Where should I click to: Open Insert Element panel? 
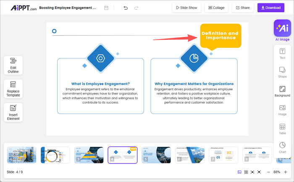click(13, 112)
